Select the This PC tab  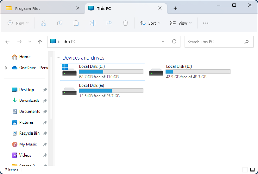coord(126,8)
